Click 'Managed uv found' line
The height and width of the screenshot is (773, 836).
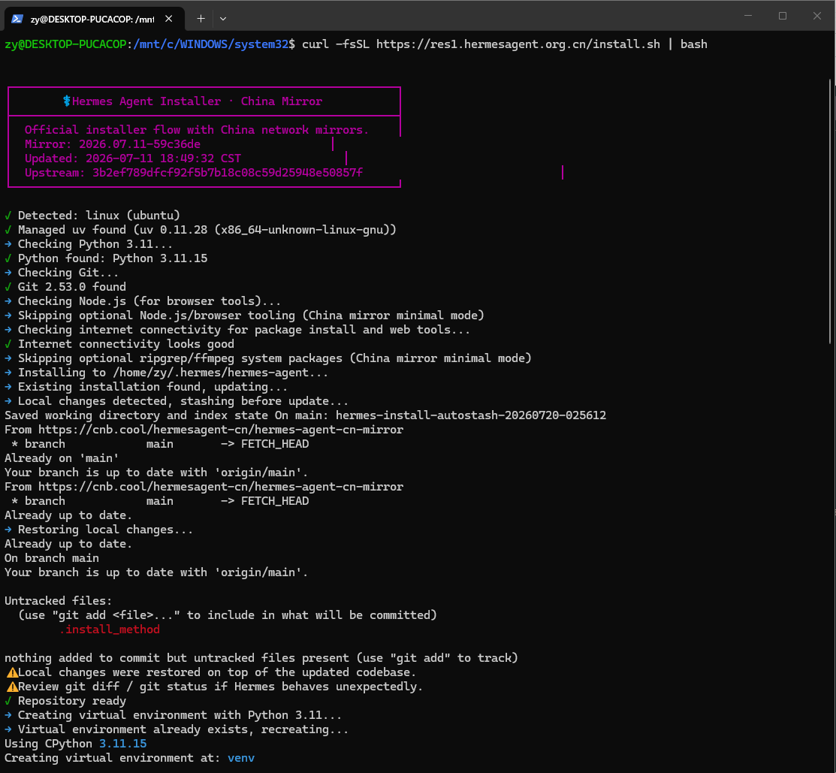tap(201, 230)
